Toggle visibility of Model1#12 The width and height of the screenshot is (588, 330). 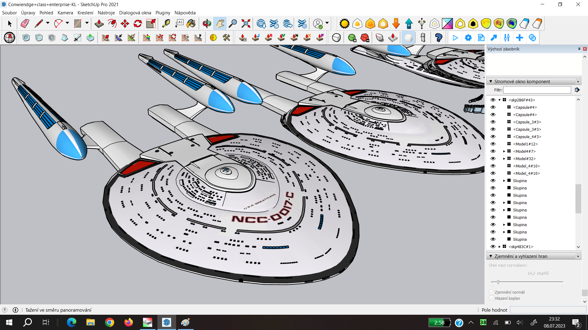(x=493, y=144)
